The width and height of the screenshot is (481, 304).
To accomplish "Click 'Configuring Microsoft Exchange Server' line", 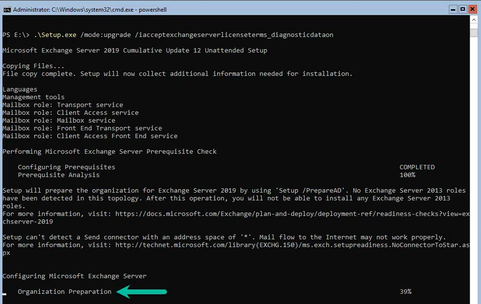I will coord(74,276).
